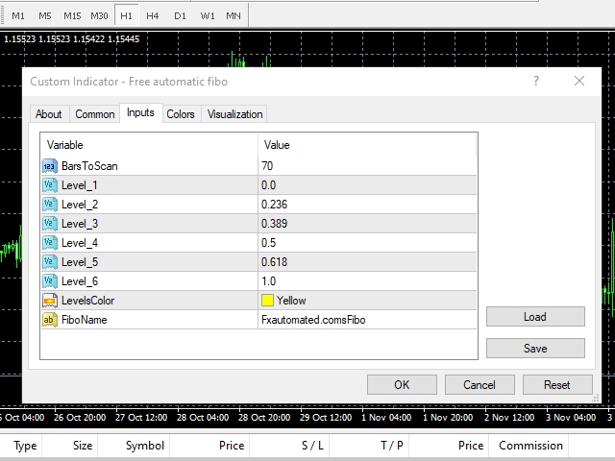
Task: Select the Level_6 value 1.0
Action: click(269, 281)
